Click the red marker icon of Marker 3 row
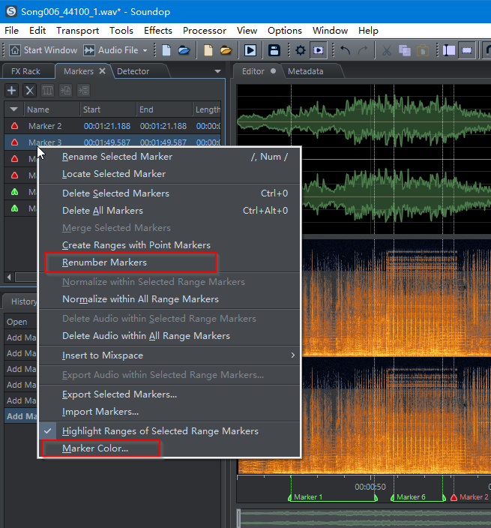The image size is (491, 528). 14,142
